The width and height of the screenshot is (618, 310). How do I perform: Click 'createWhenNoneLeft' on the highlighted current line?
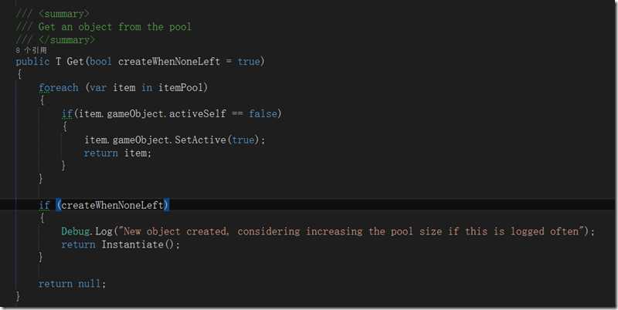pyautogui.click(x=112, y=205)
